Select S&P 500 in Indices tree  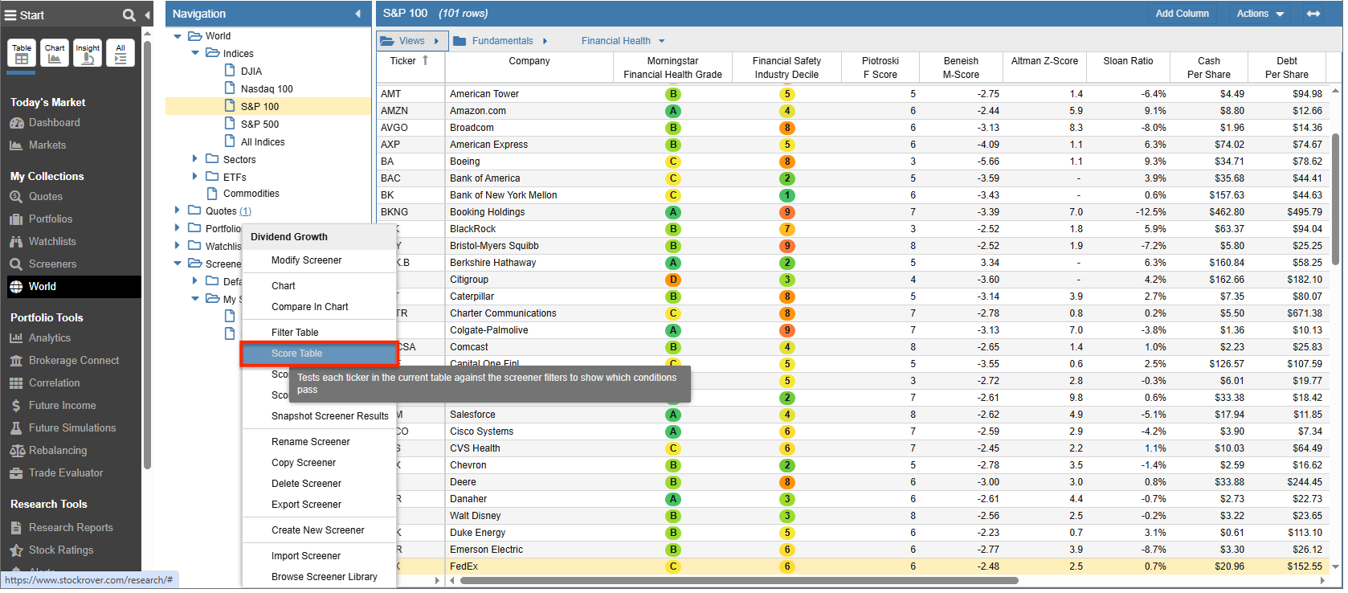pyautogui.click(x=259, y=125)
